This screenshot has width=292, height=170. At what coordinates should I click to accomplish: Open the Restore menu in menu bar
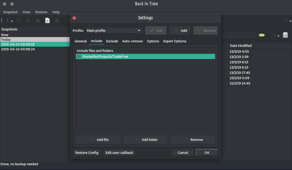[x=41, y=12]
